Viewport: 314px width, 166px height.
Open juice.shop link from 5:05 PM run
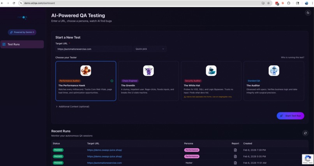point(104,156)
